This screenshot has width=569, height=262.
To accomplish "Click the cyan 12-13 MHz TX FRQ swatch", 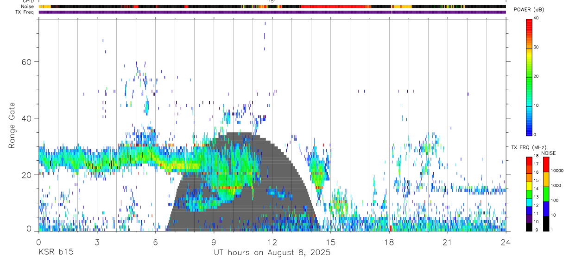I will point(529,202).
